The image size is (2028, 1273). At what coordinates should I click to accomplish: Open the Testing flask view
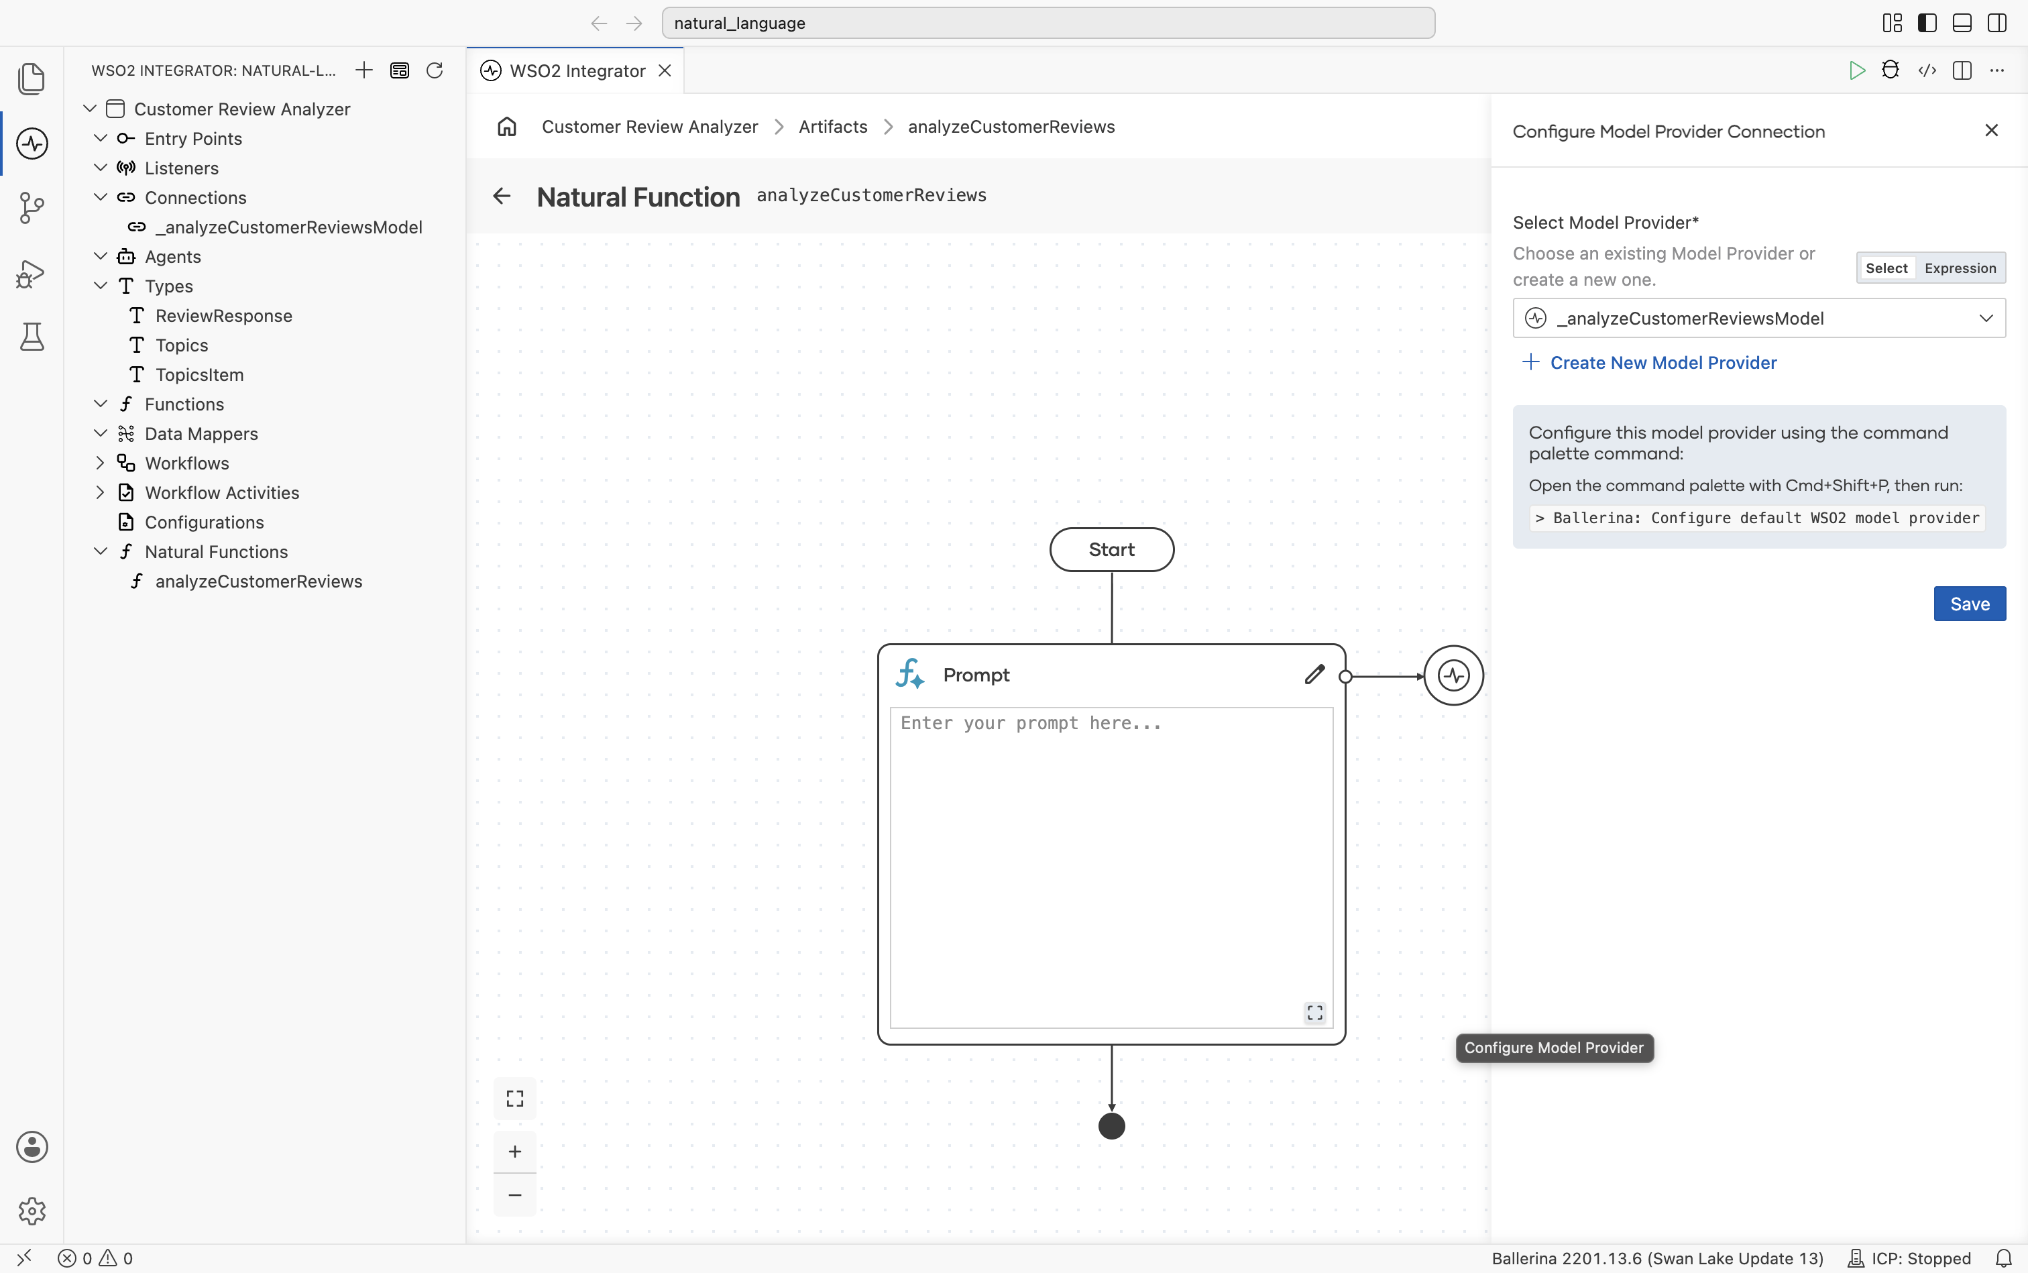[x=32, y=337]
